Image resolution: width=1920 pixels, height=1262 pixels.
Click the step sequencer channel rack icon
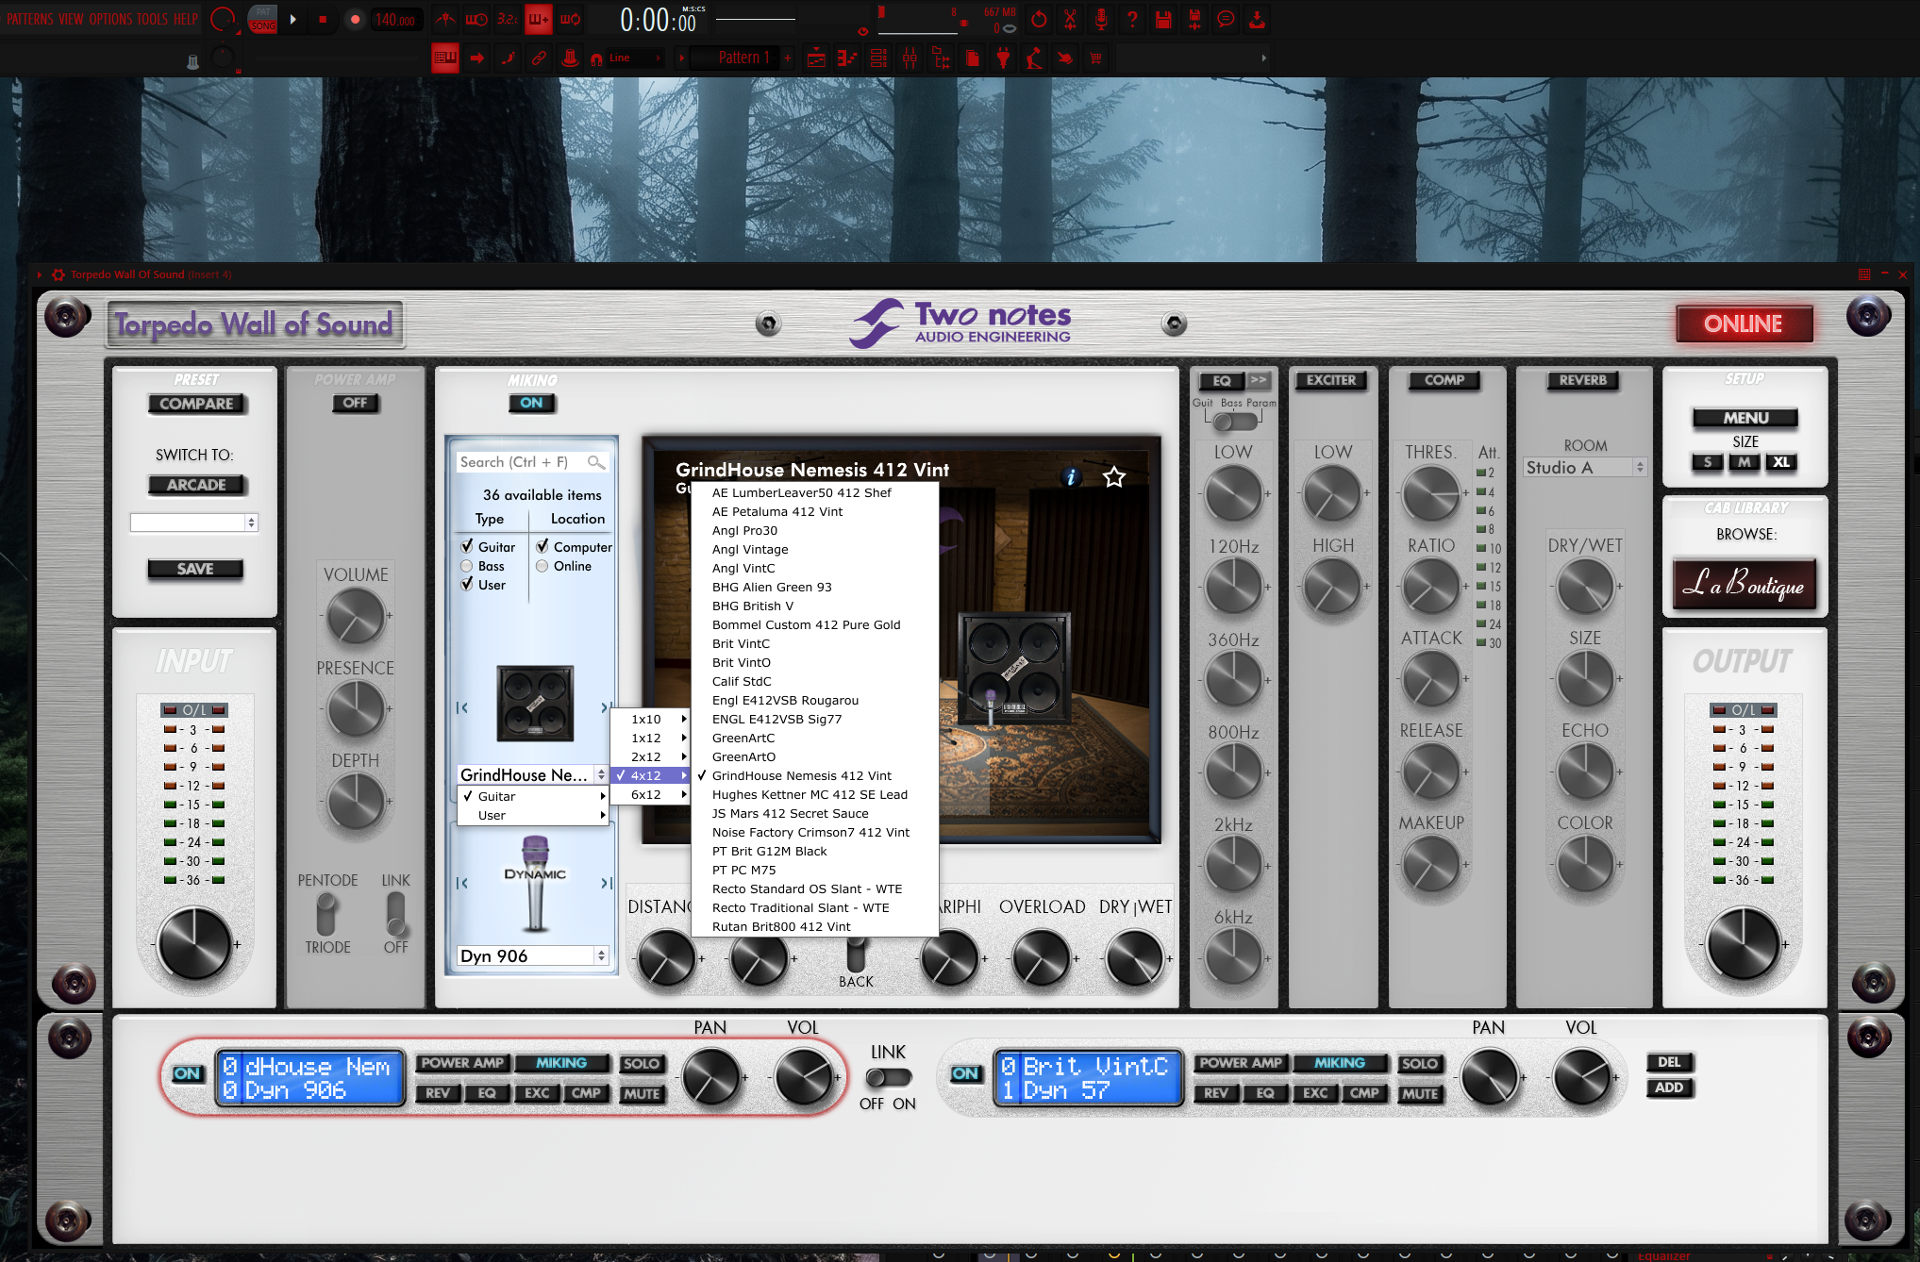point(878,58)
